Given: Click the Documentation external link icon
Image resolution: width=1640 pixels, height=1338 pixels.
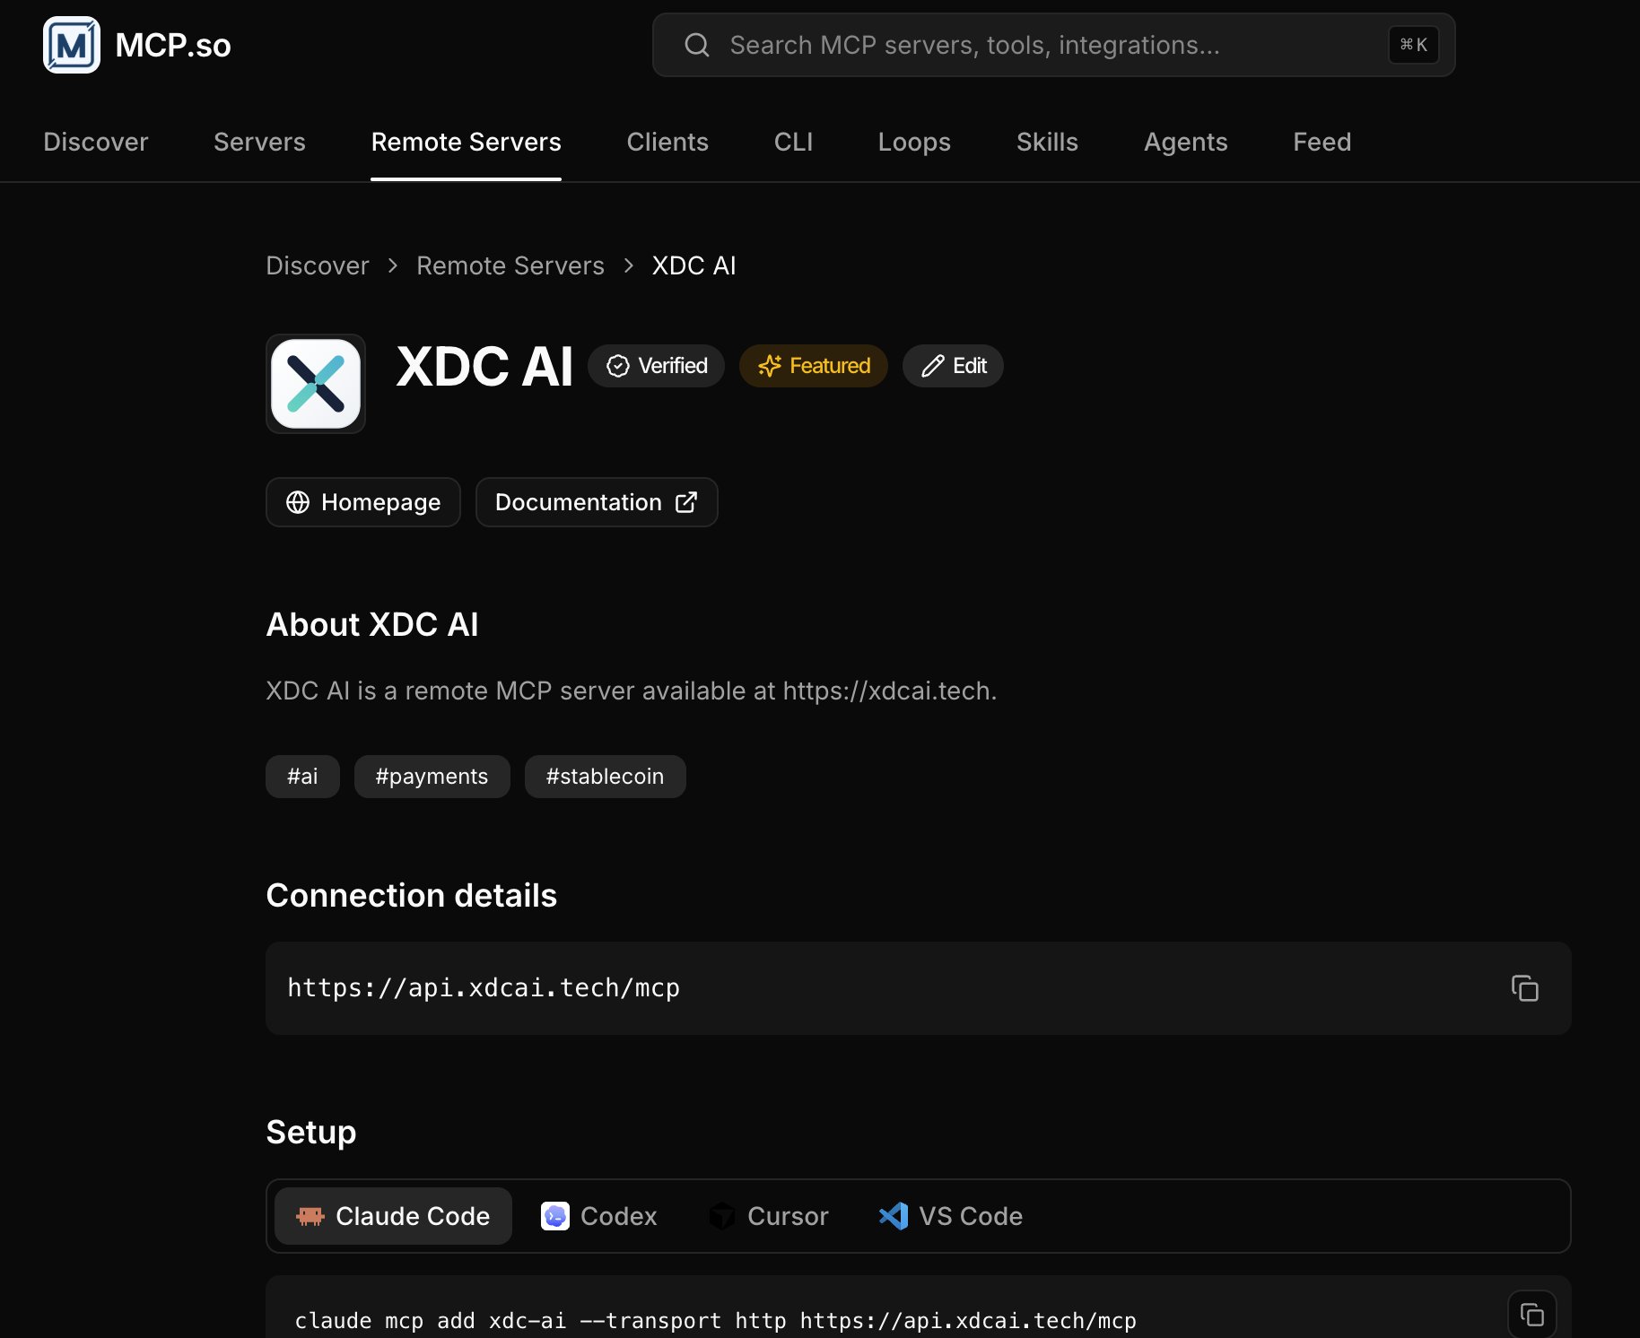Looking at the screenshot, I should [x=686, y=502].
